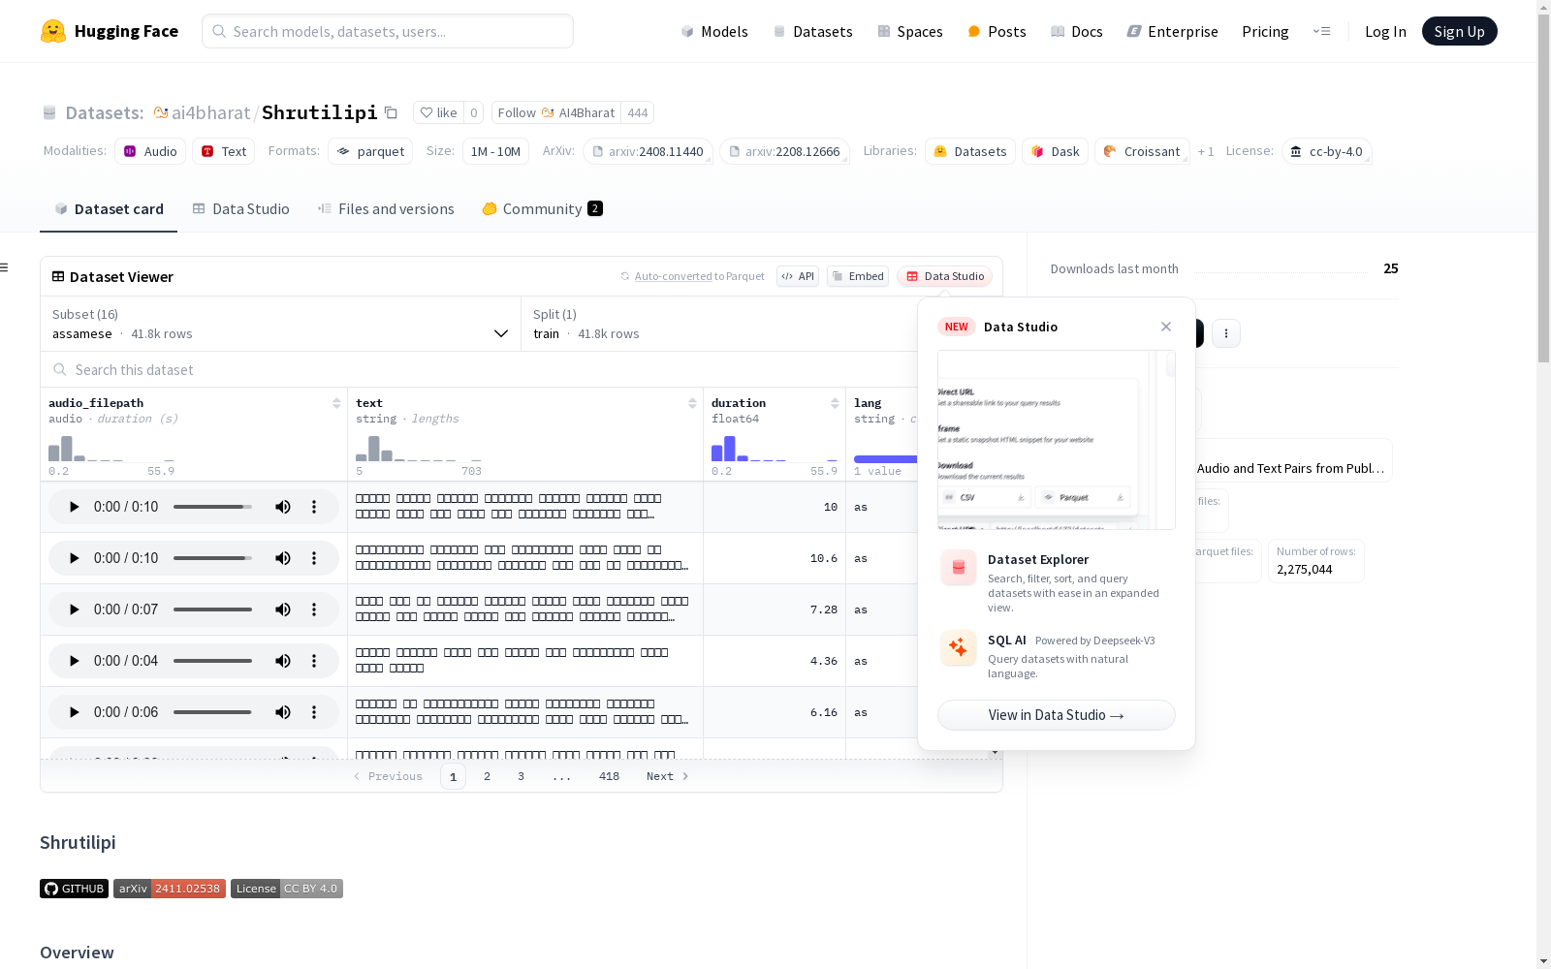
Task: Open the extra navigation menu icon
Action: (1321, 31)
